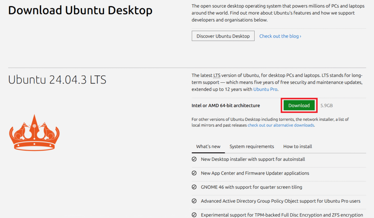Switch to the How to install tab

tap(297, 147)
